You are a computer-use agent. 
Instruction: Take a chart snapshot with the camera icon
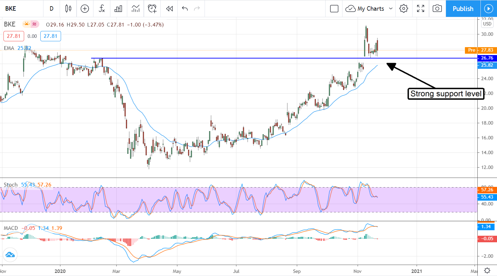click(437, 9)
